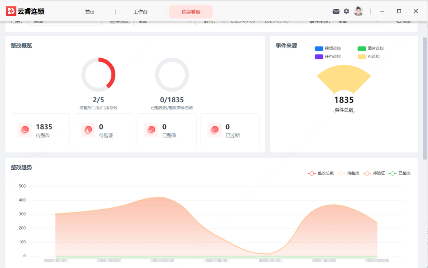Click the 1835 待整改 stat card
This screenshot has height=268, width=428.
coord(40,130)
